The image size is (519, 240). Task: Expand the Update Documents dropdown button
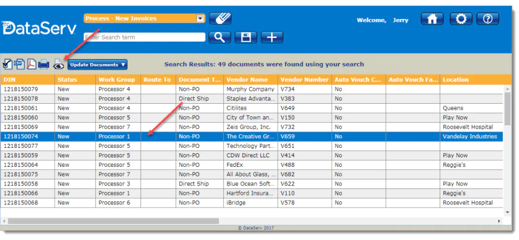coord(97,65)
